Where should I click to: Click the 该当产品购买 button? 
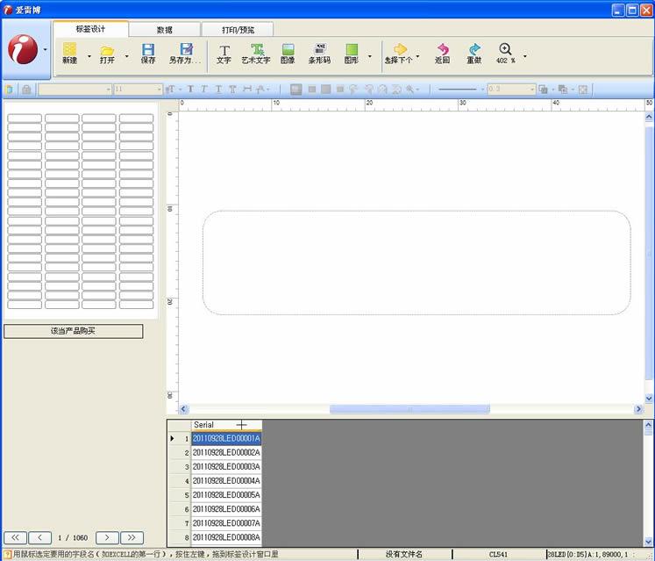73,331
